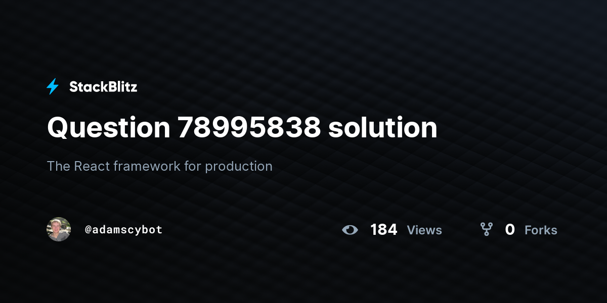Screen dimensions: 607x303
Task: Click the Views label
Action: coord(424,230)
